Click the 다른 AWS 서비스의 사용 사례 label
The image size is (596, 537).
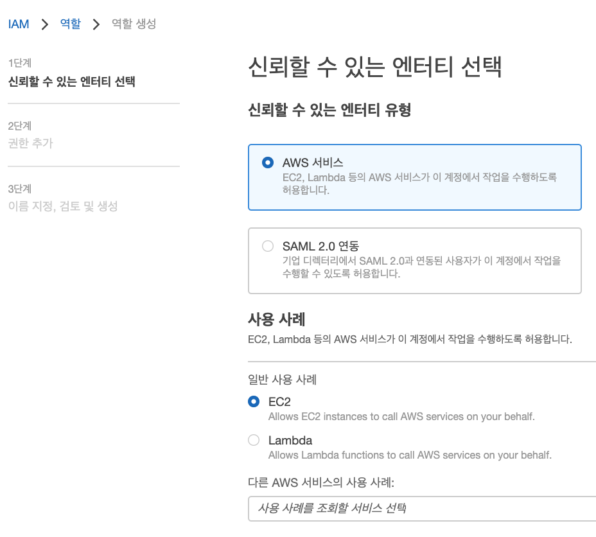[321, 482]
